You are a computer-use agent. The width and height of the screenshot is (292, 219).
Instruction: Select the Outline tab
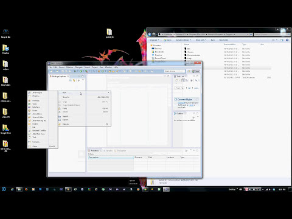(179, 114)
